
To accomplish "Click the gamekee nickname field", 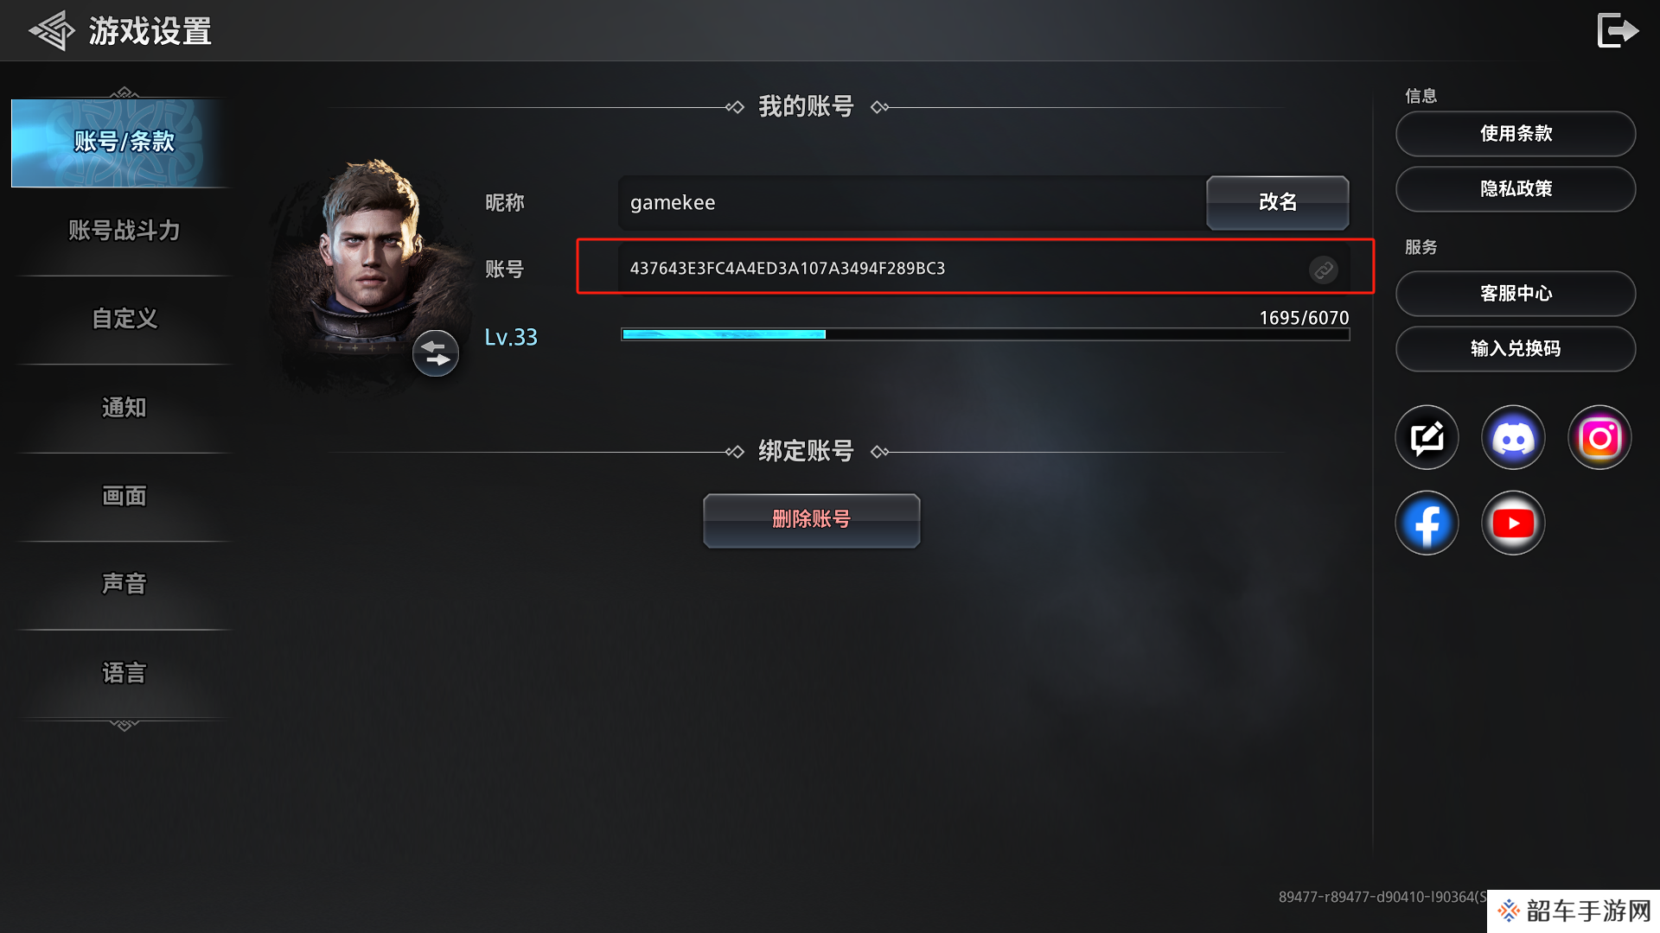I will (912, 203).
